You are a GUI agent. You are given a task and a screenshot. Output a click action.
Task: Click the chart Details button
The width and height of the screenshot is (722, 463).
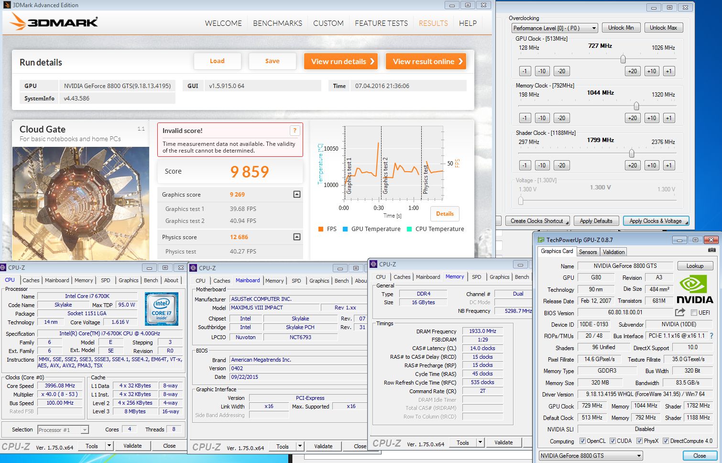445,214
